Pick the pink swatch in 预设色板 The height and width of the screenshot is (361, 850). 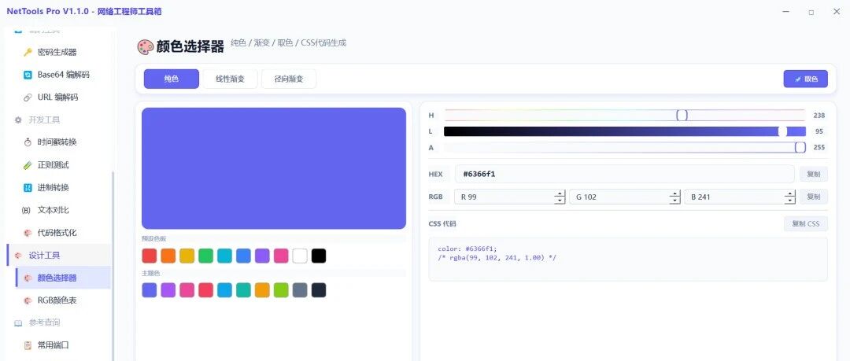click(x=281, y=256)
